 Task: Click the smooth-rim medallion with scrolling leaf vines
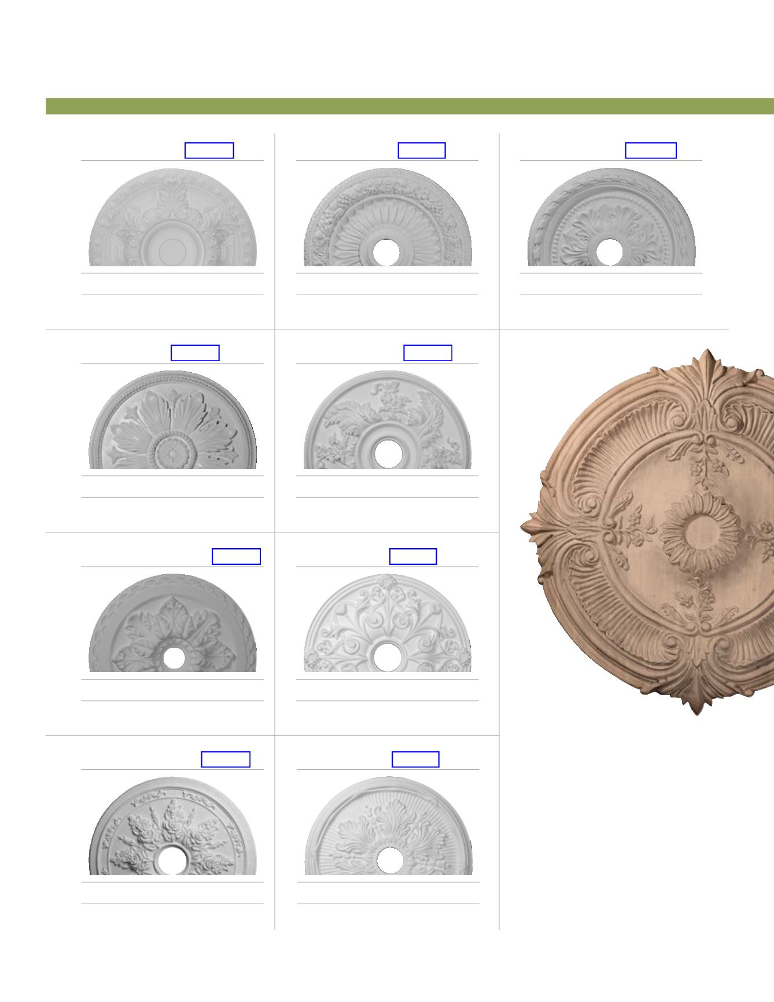pyautogui.click(x=388, y=420)
